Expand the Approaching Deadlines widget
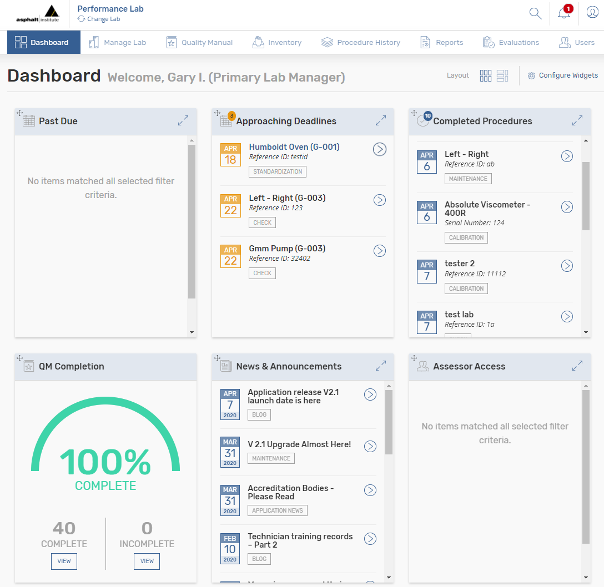Image resolution: width=604 pixels, height=587 pixels. (381, 120)
